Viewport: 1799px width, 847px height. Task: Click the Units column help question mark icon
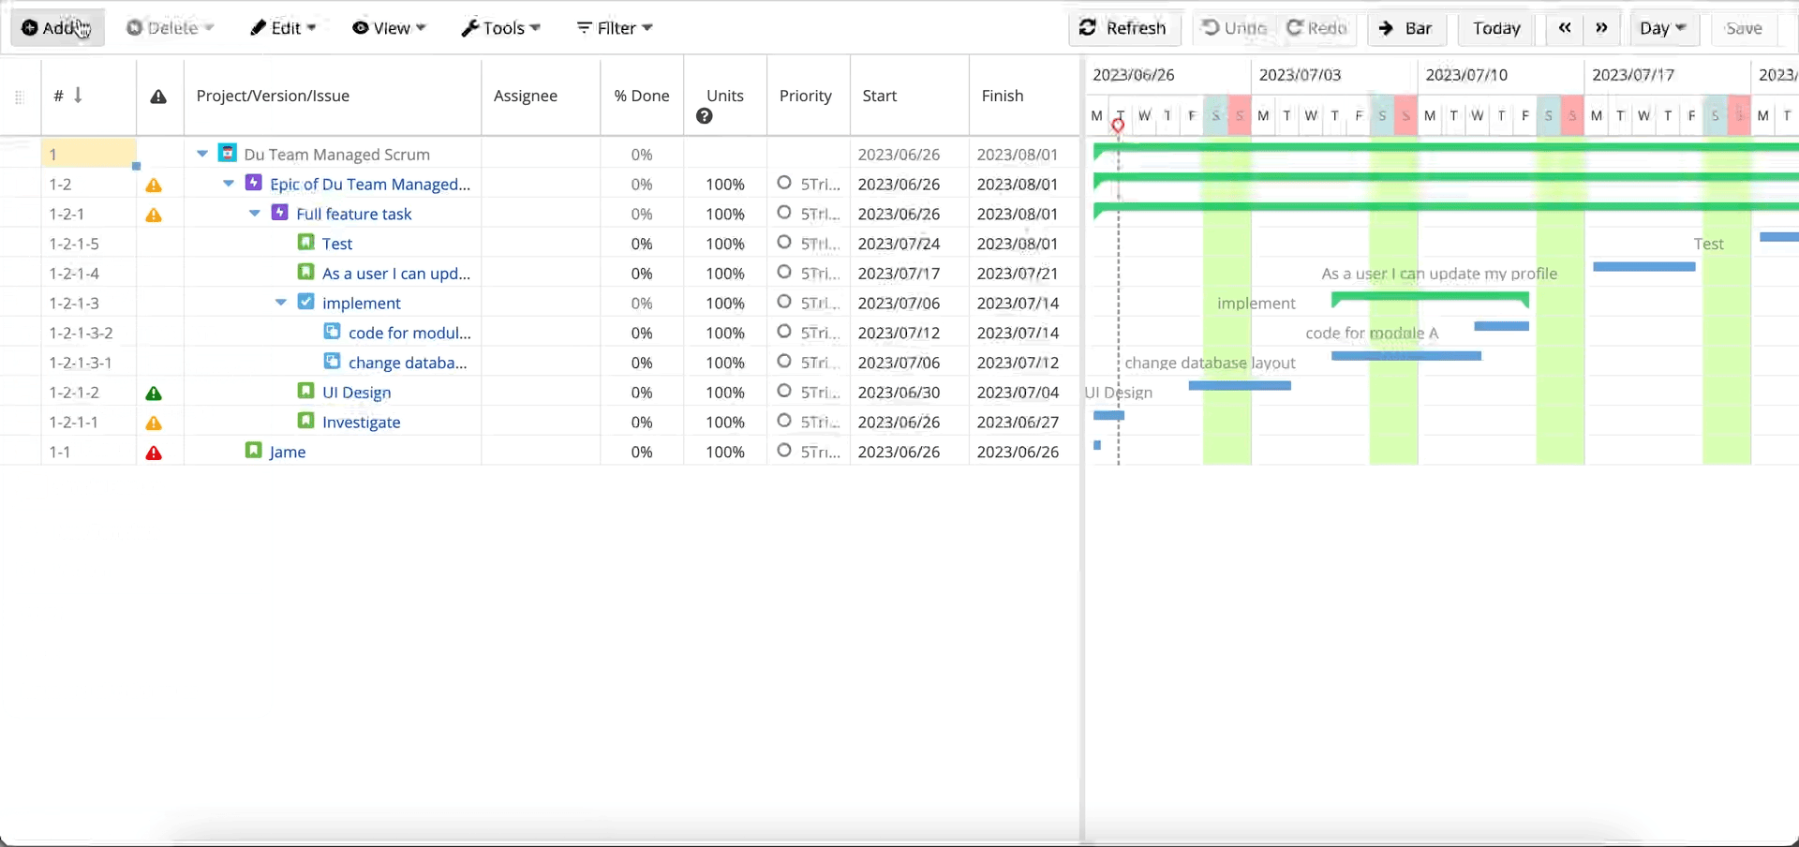point(706,116)
